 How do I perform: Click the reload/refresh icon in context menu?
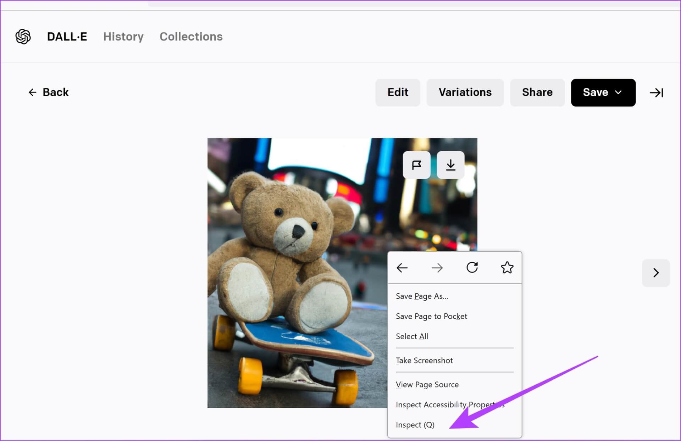(472, 268)
